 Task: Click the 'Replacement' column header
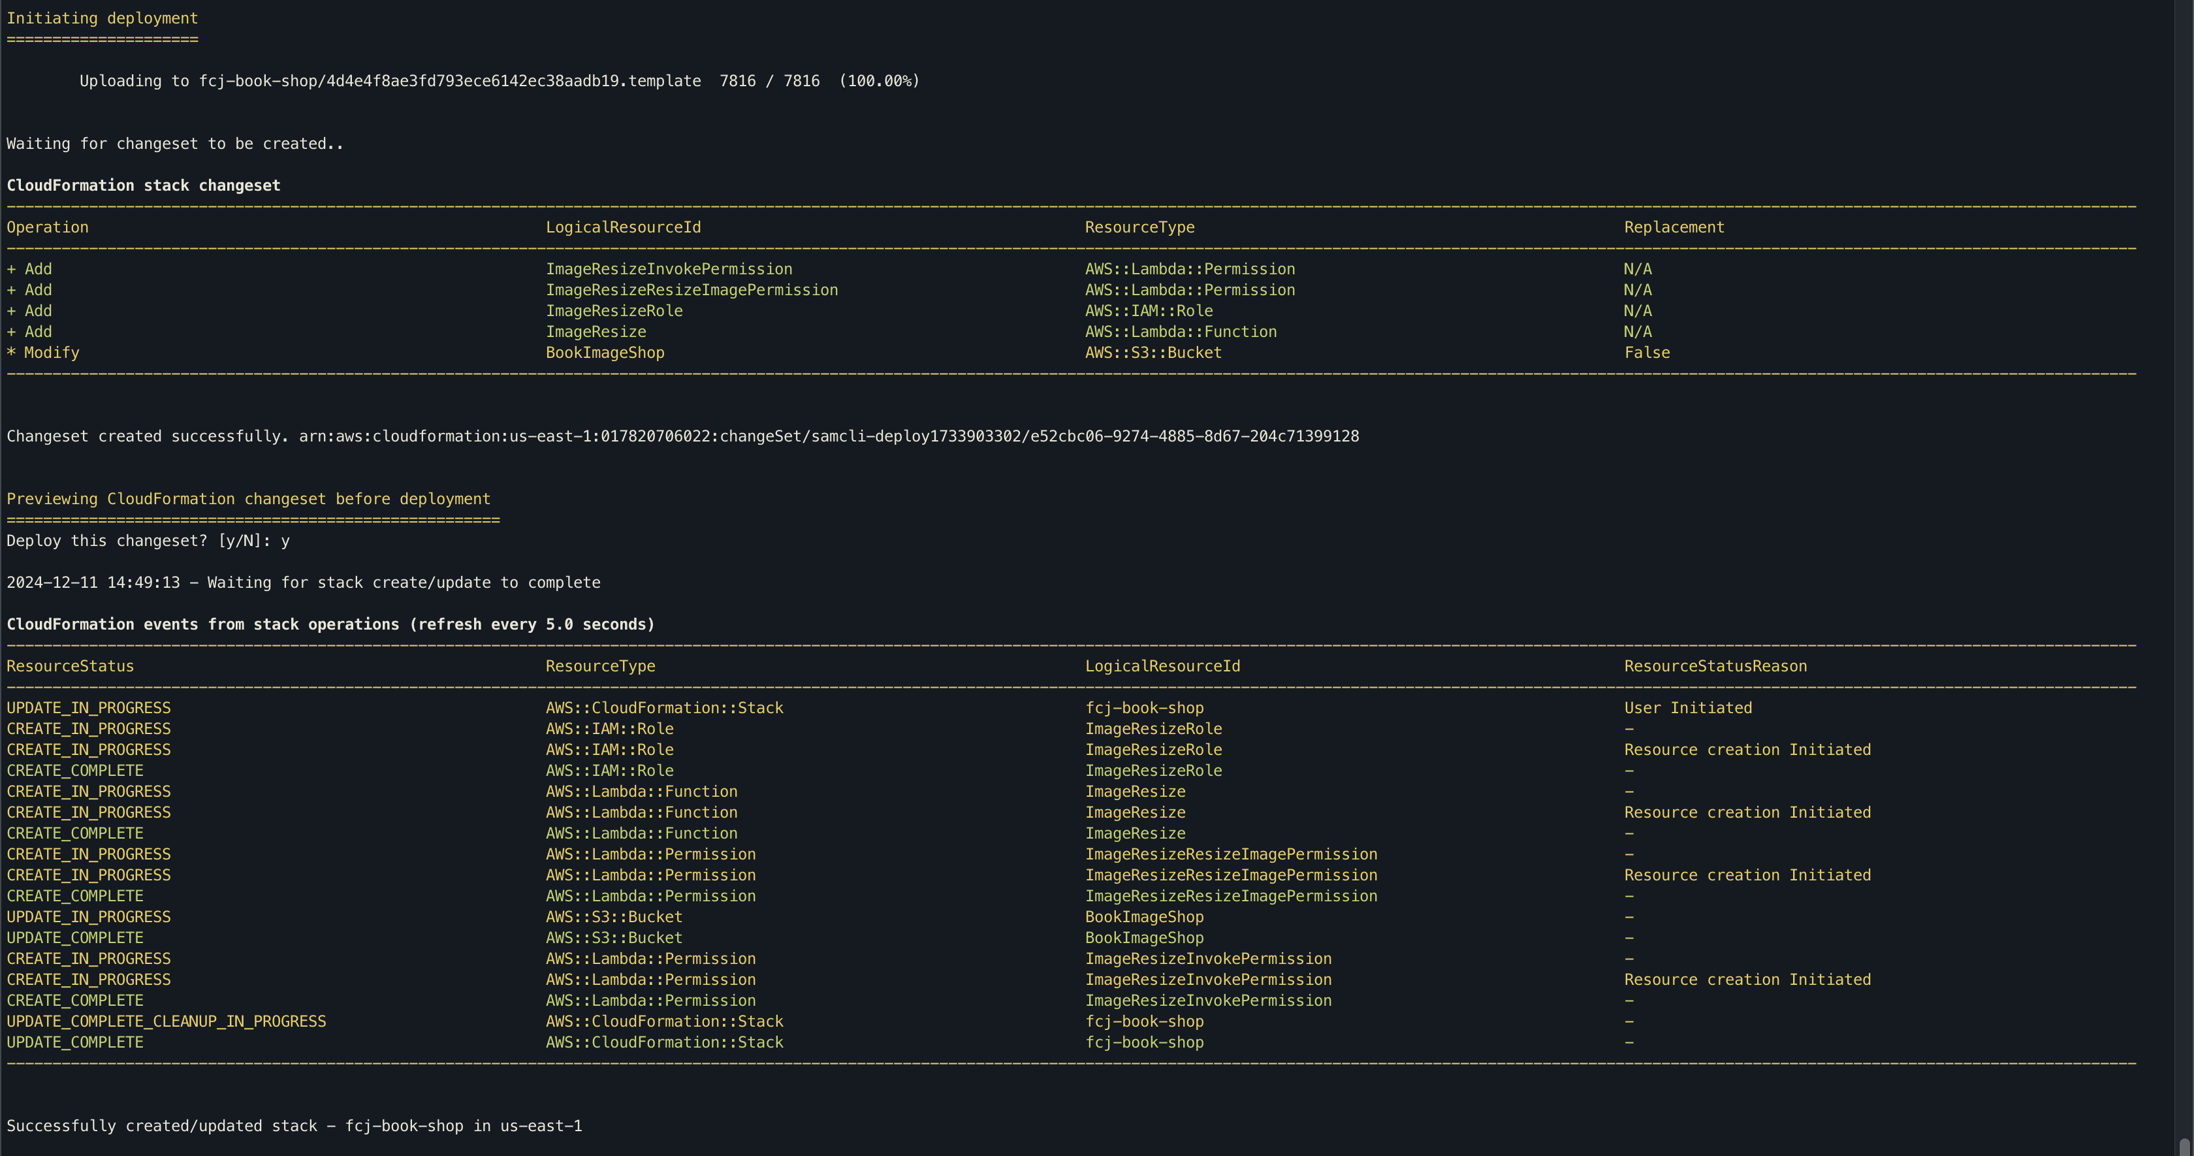tap(1674, 227)
